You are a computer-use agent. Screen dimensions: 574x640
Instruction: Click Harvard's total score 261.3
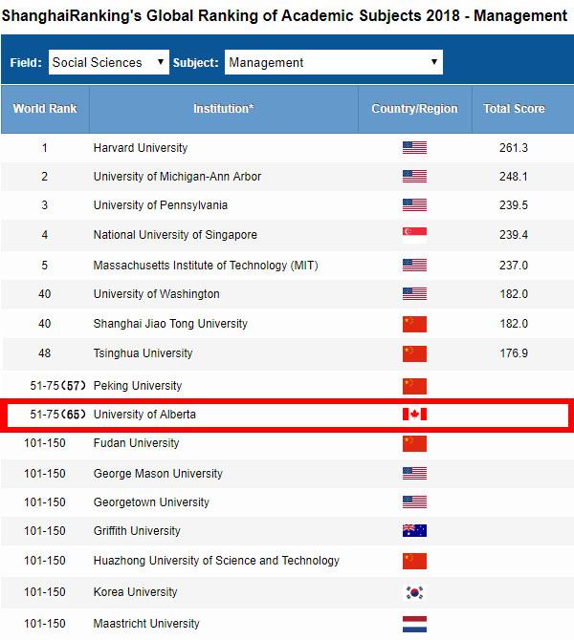pyautogui.click(x=514, y=148)
